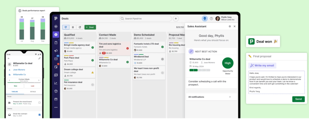Click the green add Deal button

point(90,27)
